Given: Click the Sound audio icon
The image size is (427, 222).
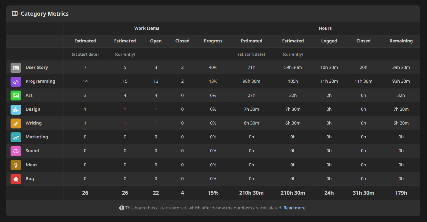Looking at the screenshot, I should click(16, 151).
